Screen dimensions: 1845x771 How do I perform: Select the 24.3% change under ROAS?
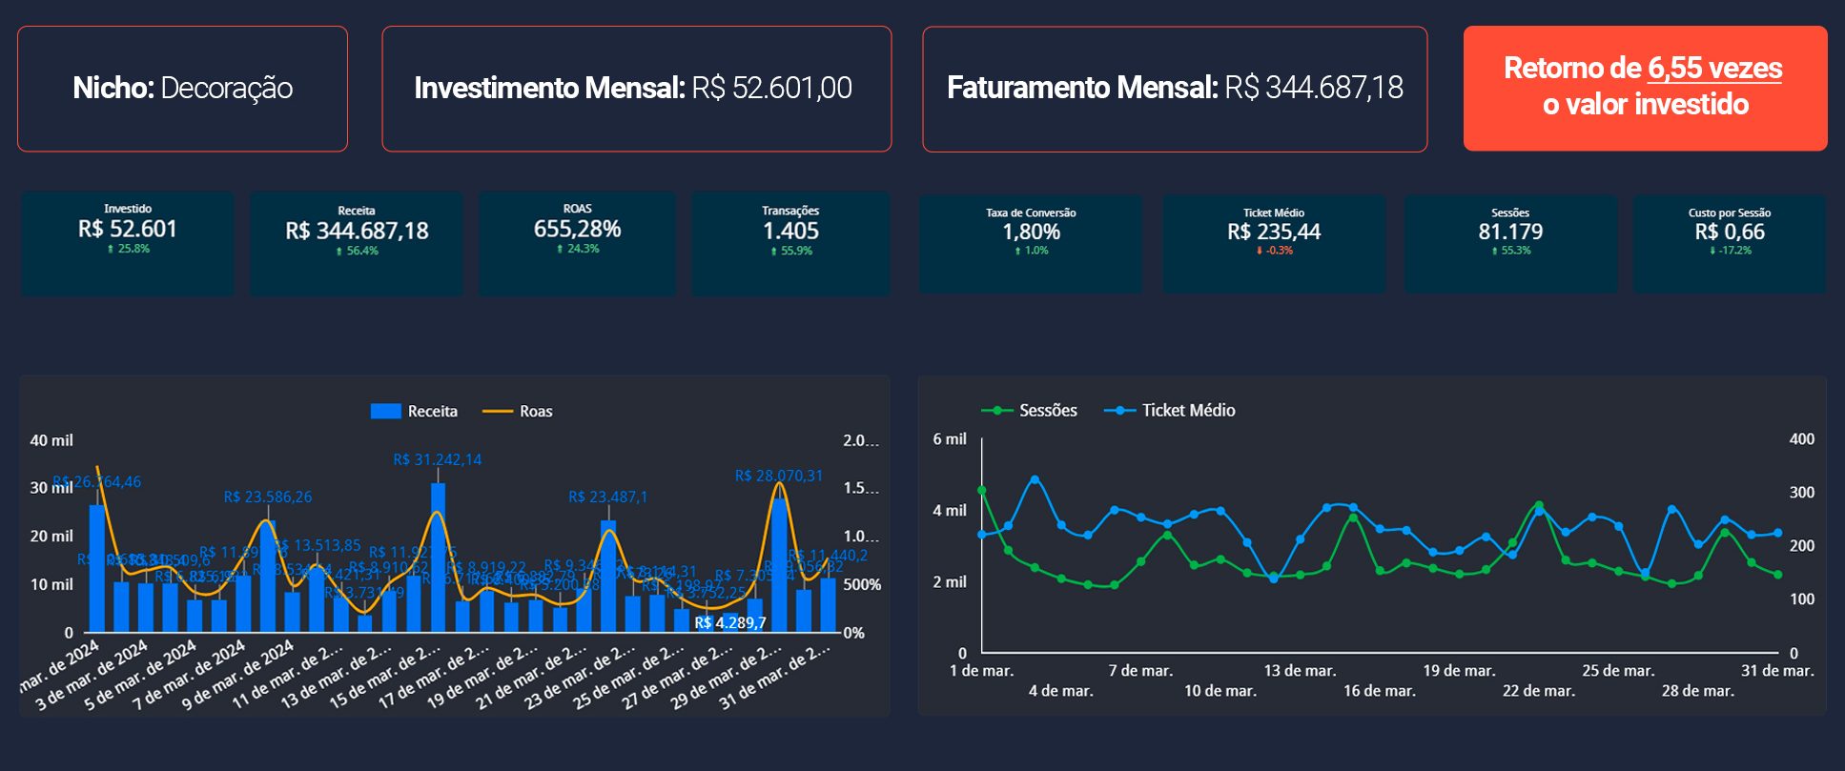point(578,249)
